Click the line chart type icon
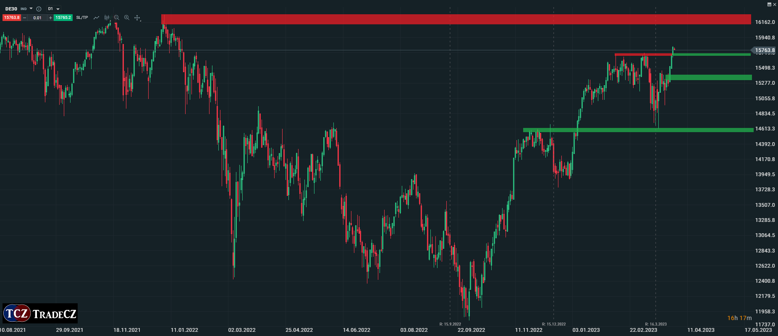This screenshot has width=778, height=336. coord(96,18)
